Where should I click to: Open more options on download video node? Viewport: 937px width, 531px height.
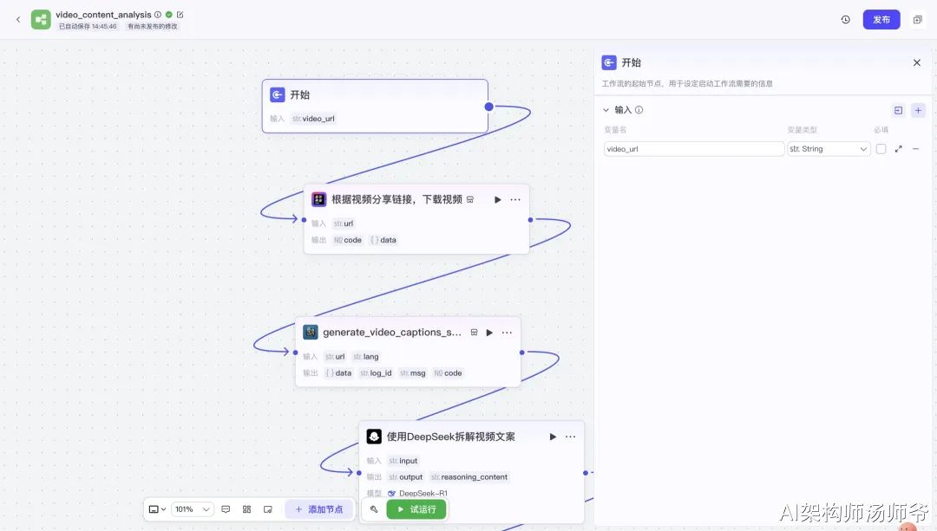pos(515,200)
